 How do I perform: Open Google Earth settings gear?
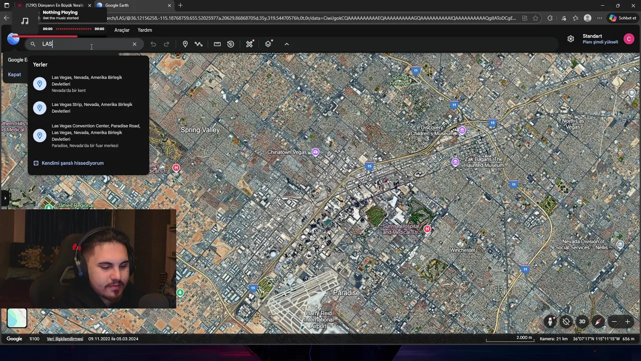(570, 39)
